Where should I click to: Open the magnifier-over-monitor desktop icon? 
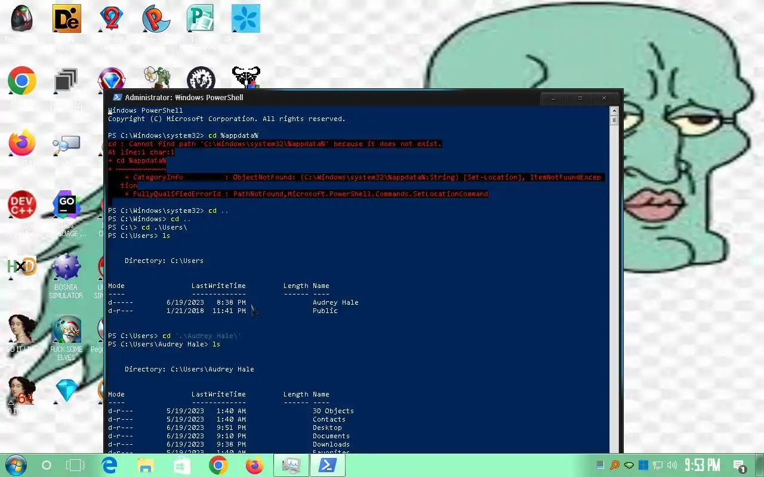[66, 144]
